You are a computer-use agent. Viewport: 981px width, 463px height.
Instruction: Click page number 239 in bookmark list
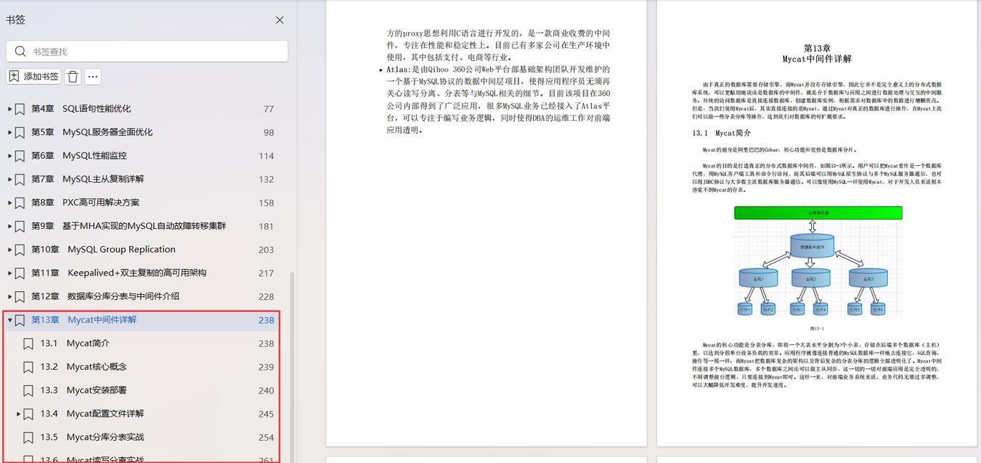tap(267, 367)
